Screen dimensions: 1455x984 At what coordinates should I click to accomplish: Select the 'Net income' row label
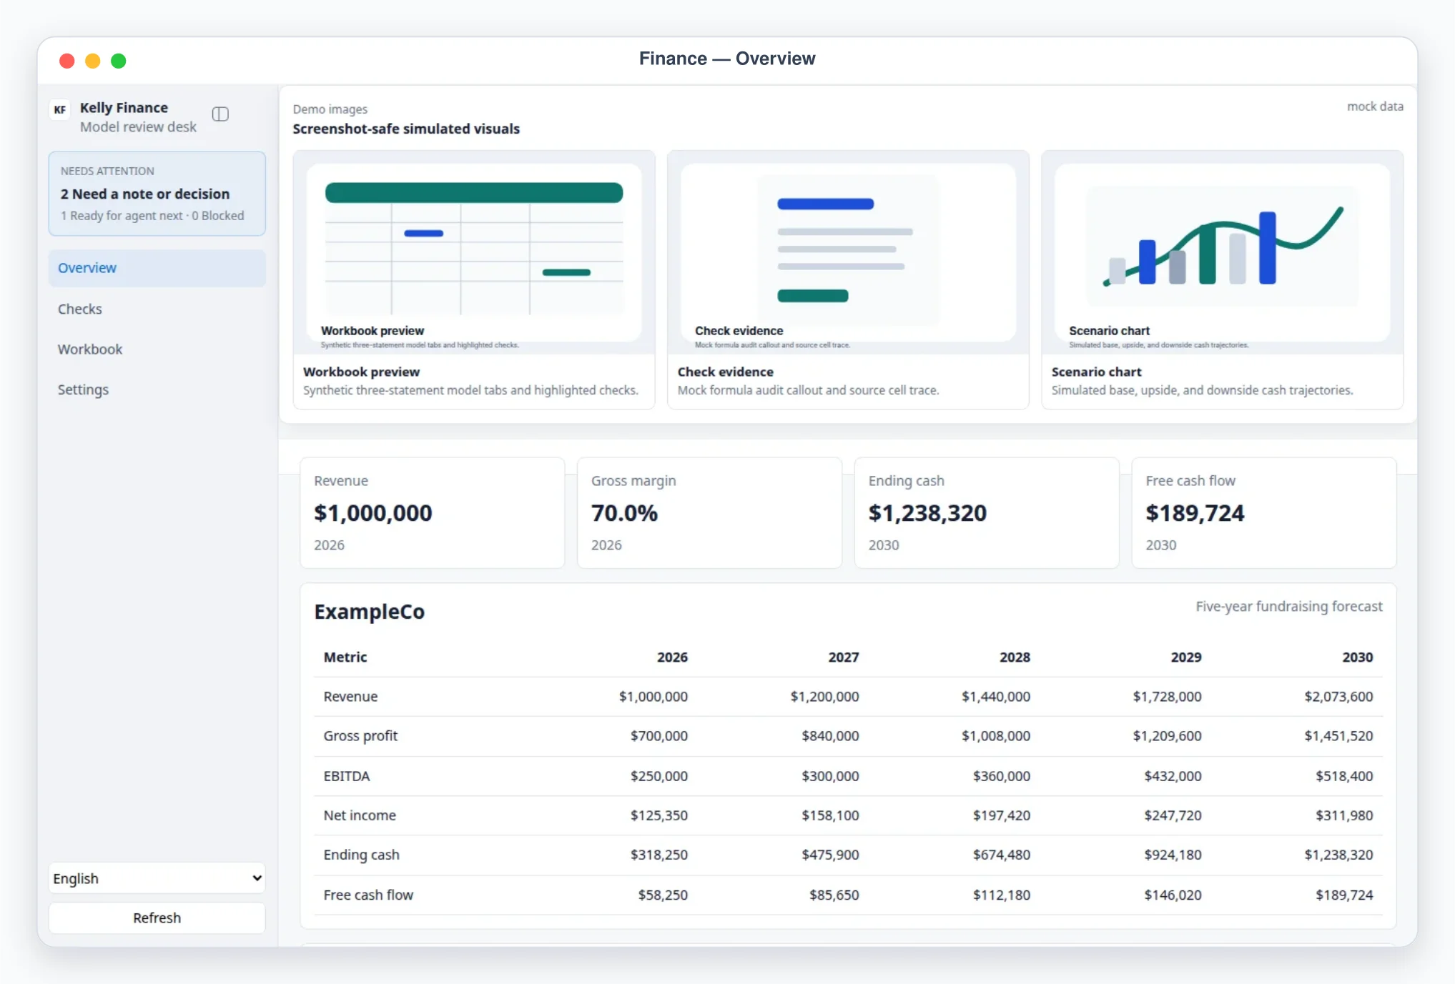coord(360,815)
